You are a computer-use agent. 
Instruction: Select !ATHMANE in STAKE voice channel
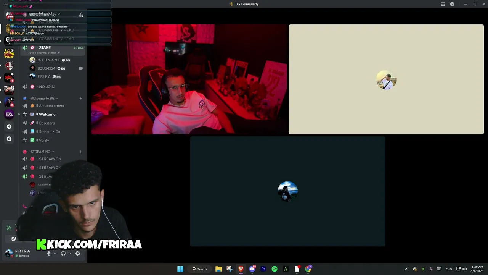click(57, 60)
